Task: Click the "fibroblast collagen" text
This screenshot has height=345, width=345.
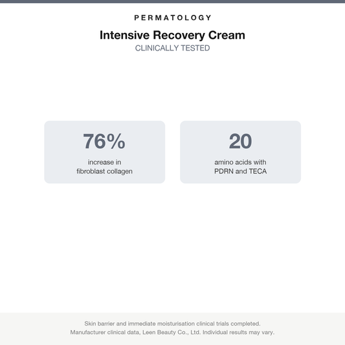Action: pos(104,171)
